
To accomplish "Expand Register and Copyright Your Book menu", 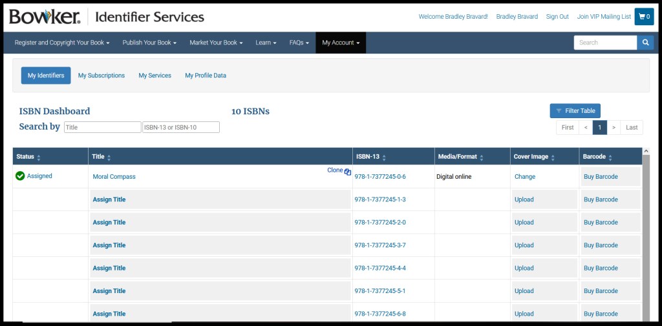I will point(62,43).
